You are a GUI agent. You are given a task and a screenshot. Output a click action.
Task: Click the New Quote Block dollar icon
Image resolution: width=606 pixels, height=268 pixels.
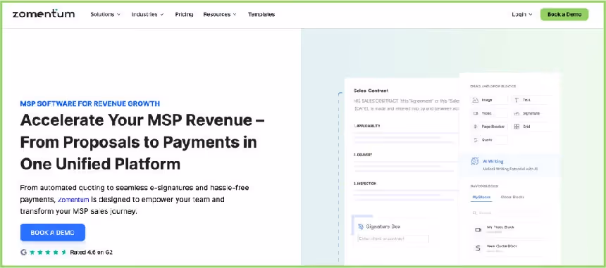coord(478,248)
